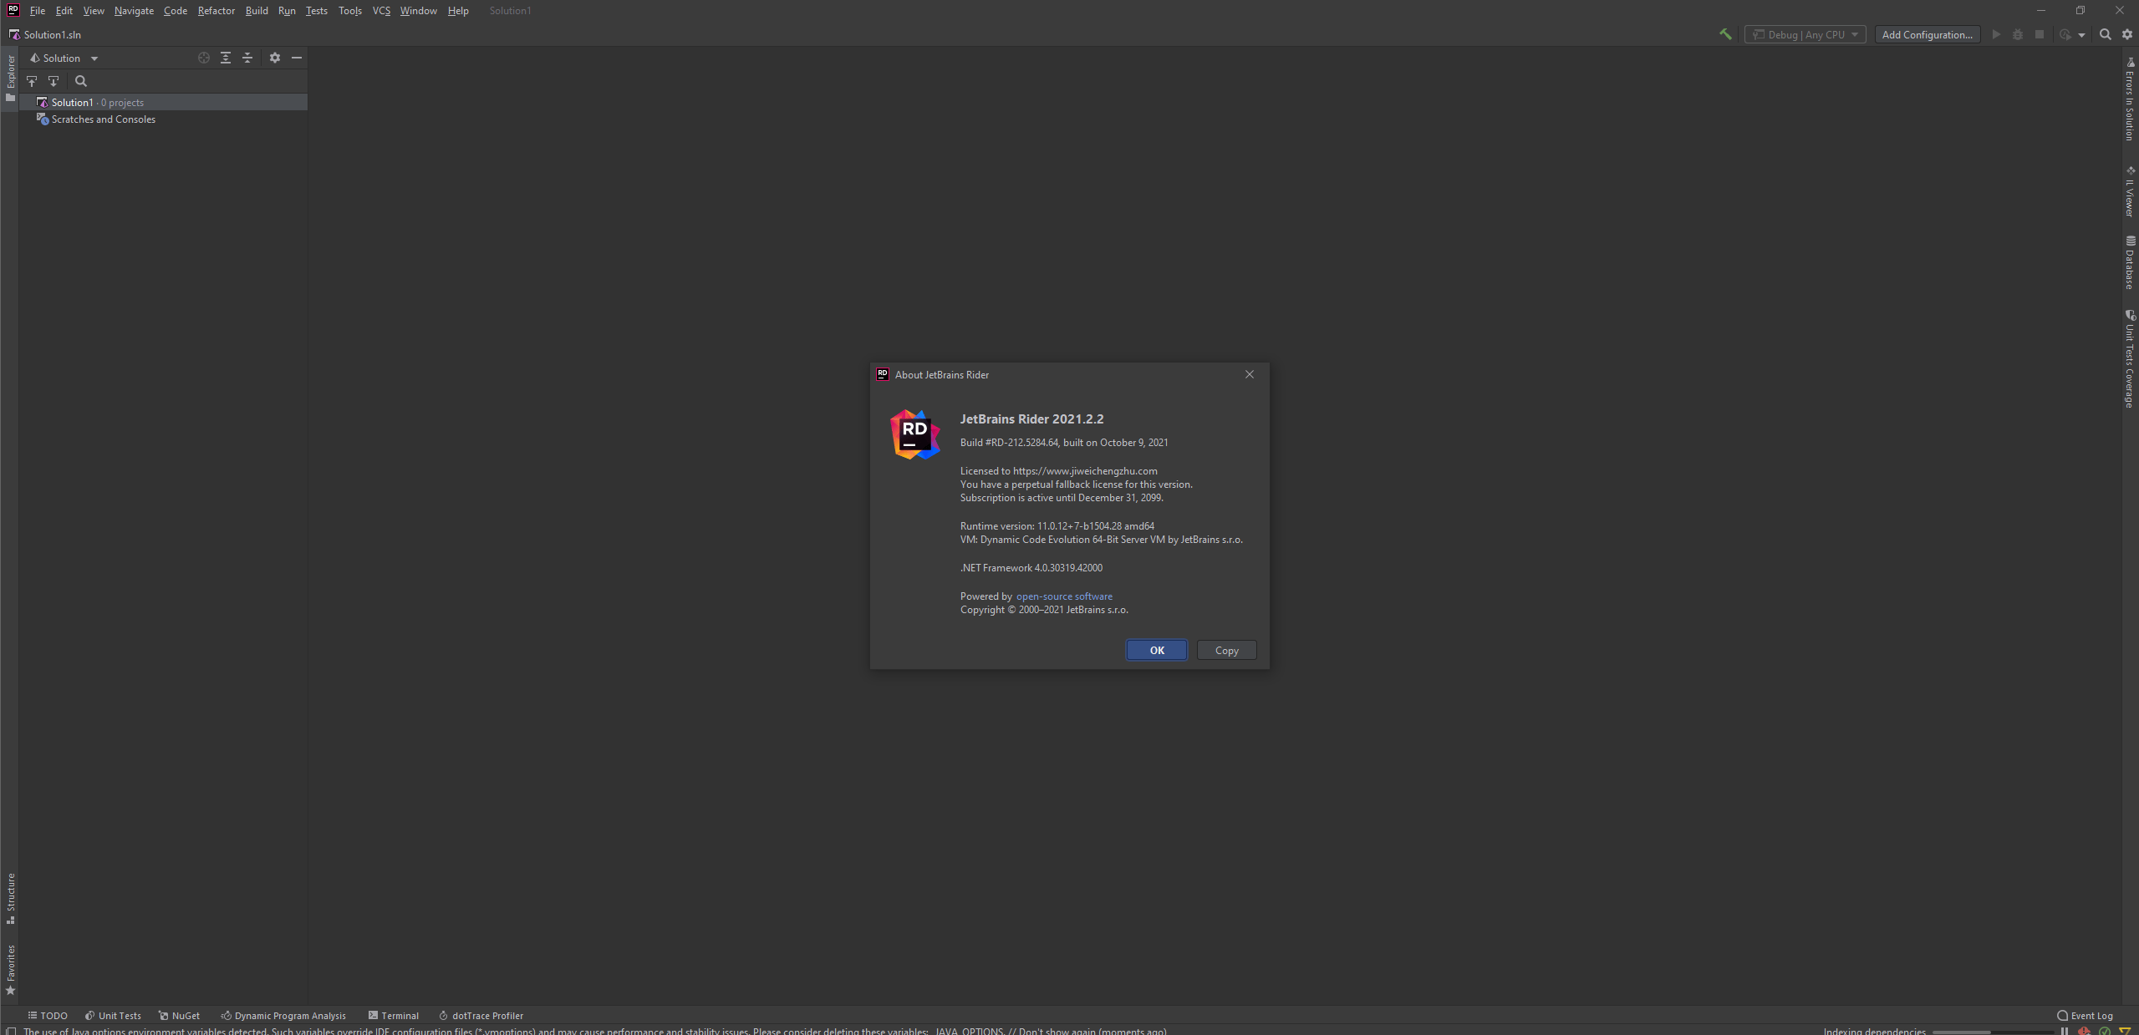Open the profiling options dropdown arrow
The image size is (2139, 1035).
[2081, 35]
